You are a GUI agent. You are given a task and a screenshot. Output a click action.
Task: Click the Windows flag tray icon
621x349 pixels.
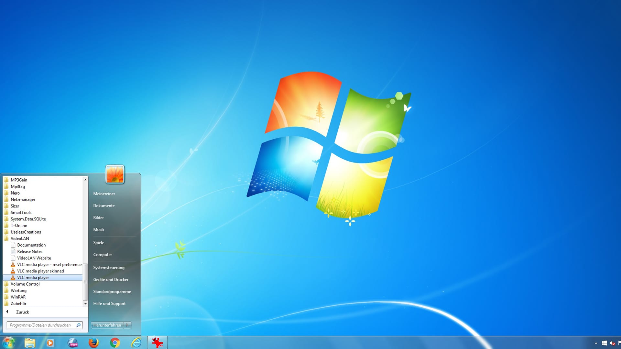point(604,343)
